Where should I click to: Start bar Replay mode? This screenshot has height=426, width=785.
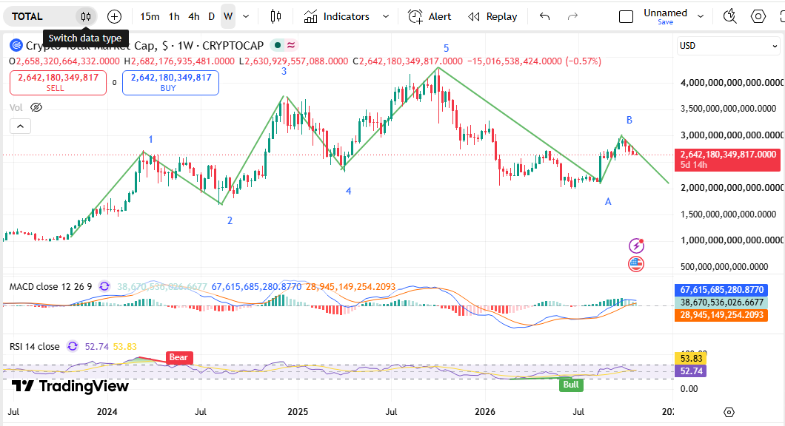(492, 16)
